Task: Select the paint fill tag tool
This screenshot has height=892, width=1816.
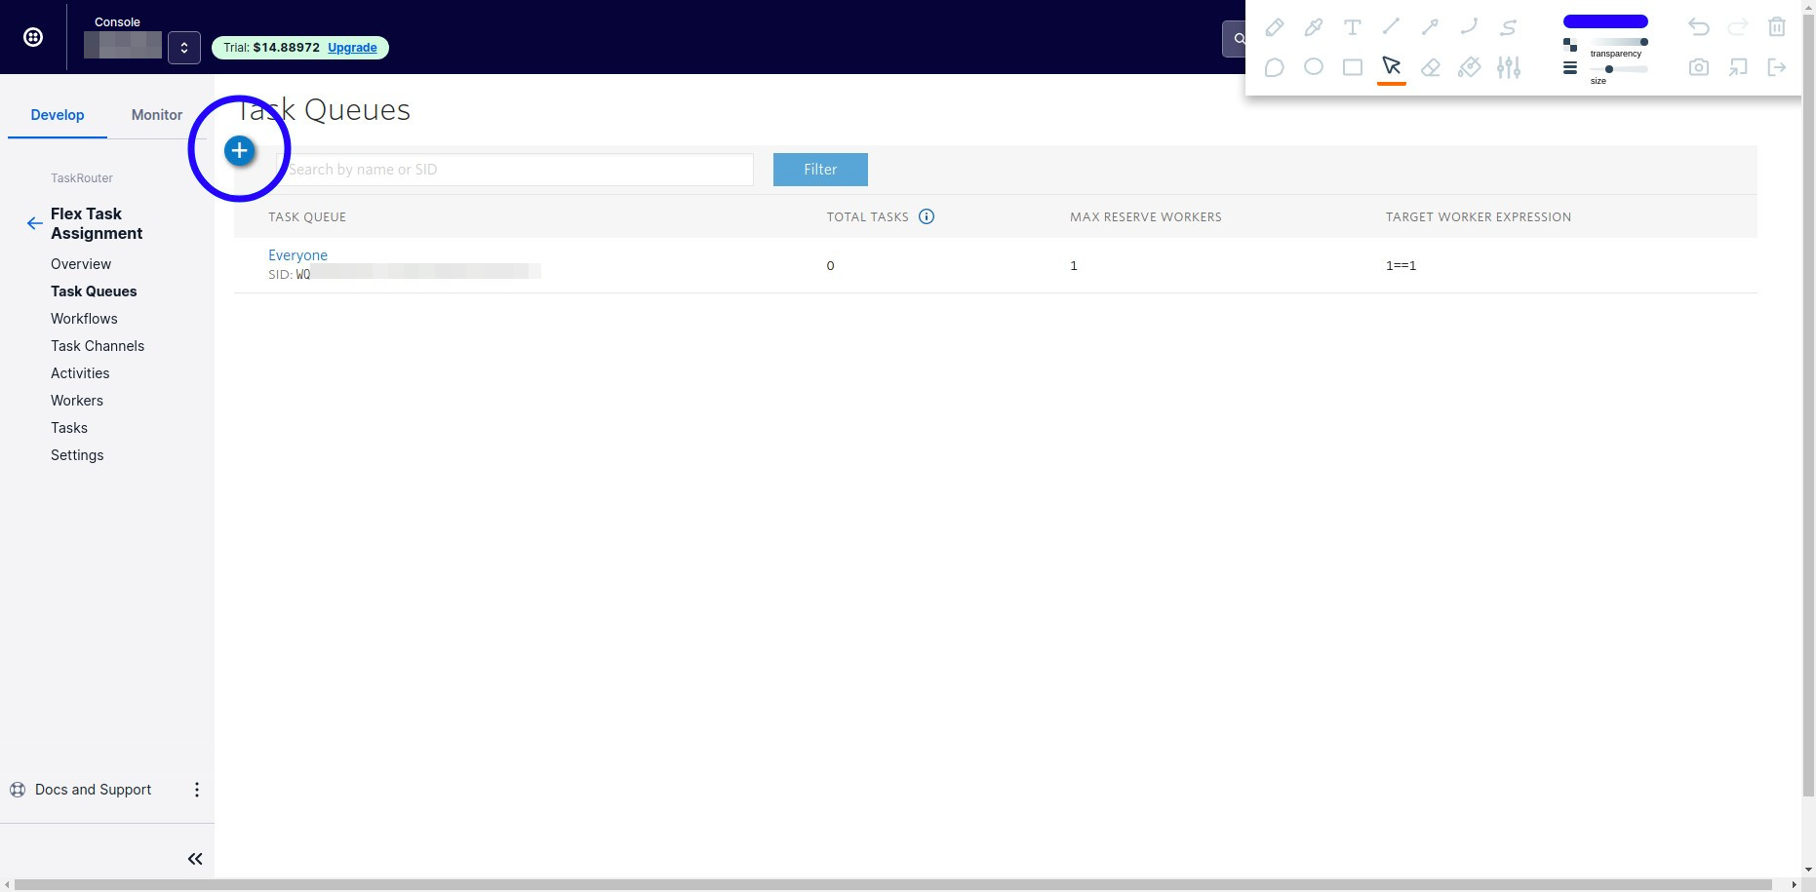Action: pos(1470,67)
